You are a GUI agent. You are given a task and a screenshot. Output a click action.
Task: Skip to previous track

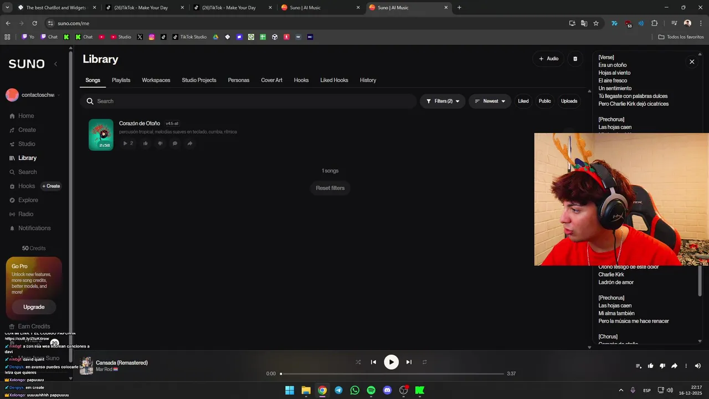373,362
